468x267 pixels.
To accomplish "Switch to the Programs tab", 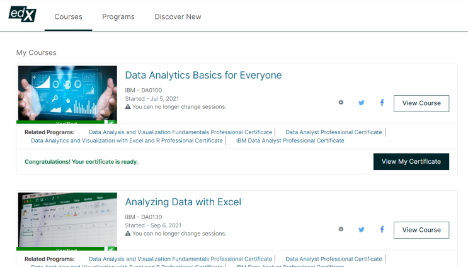I will pyautogui.click(x=118, y=17).
